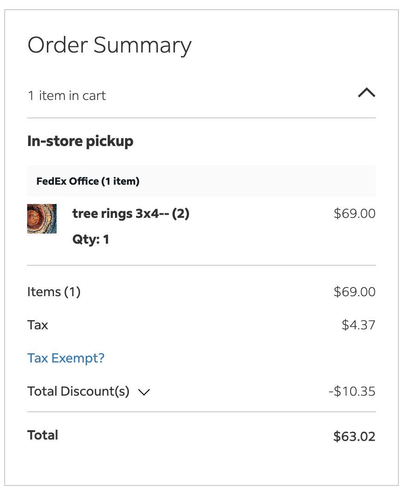Click the bold Total label
The image size is (403, 491).
pyautogui.click(x=43, y=435)
